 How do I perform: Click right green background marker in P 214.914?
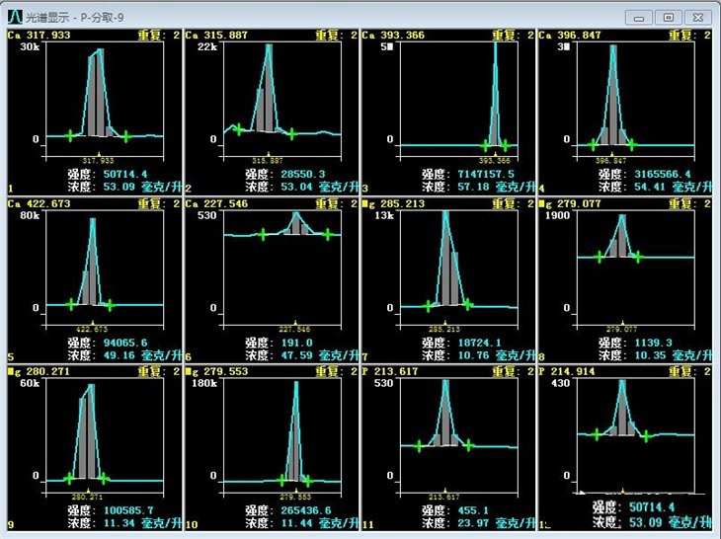pyautogui.click(x=646, y=436)
